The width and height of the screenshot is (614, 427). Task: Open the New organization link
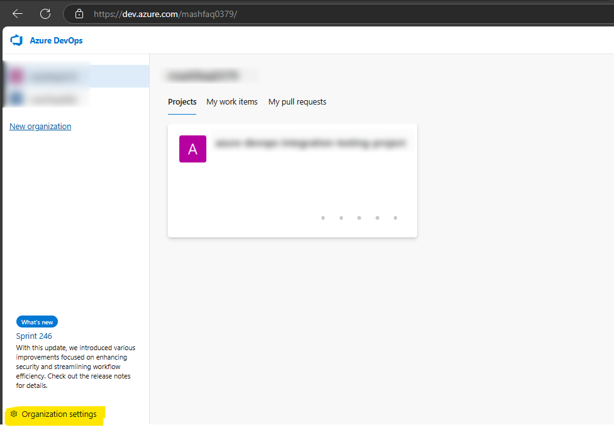[40, 127]
